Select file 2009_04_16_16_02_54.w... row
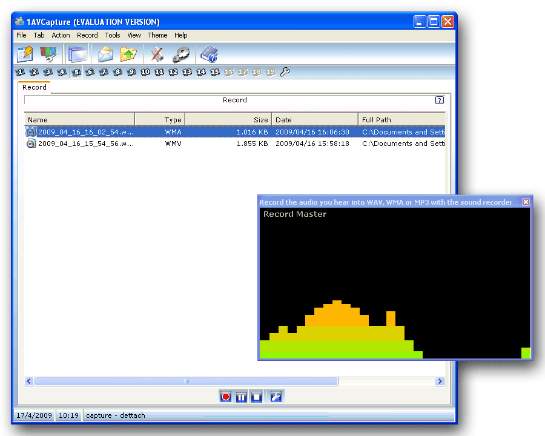The height and width of the screenshot is (436, 545). 235,132
